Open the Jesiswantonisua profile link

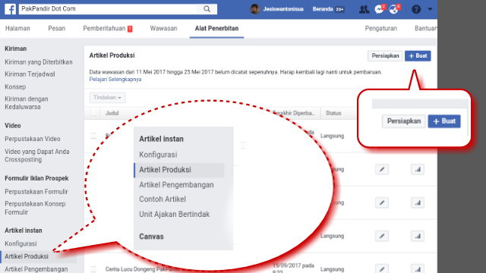tap(283, 9)
